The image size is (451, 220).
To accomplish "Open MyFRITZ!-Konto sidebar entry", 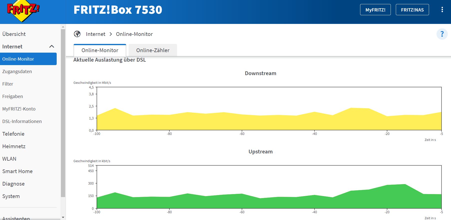I will [x=19, y=109].
